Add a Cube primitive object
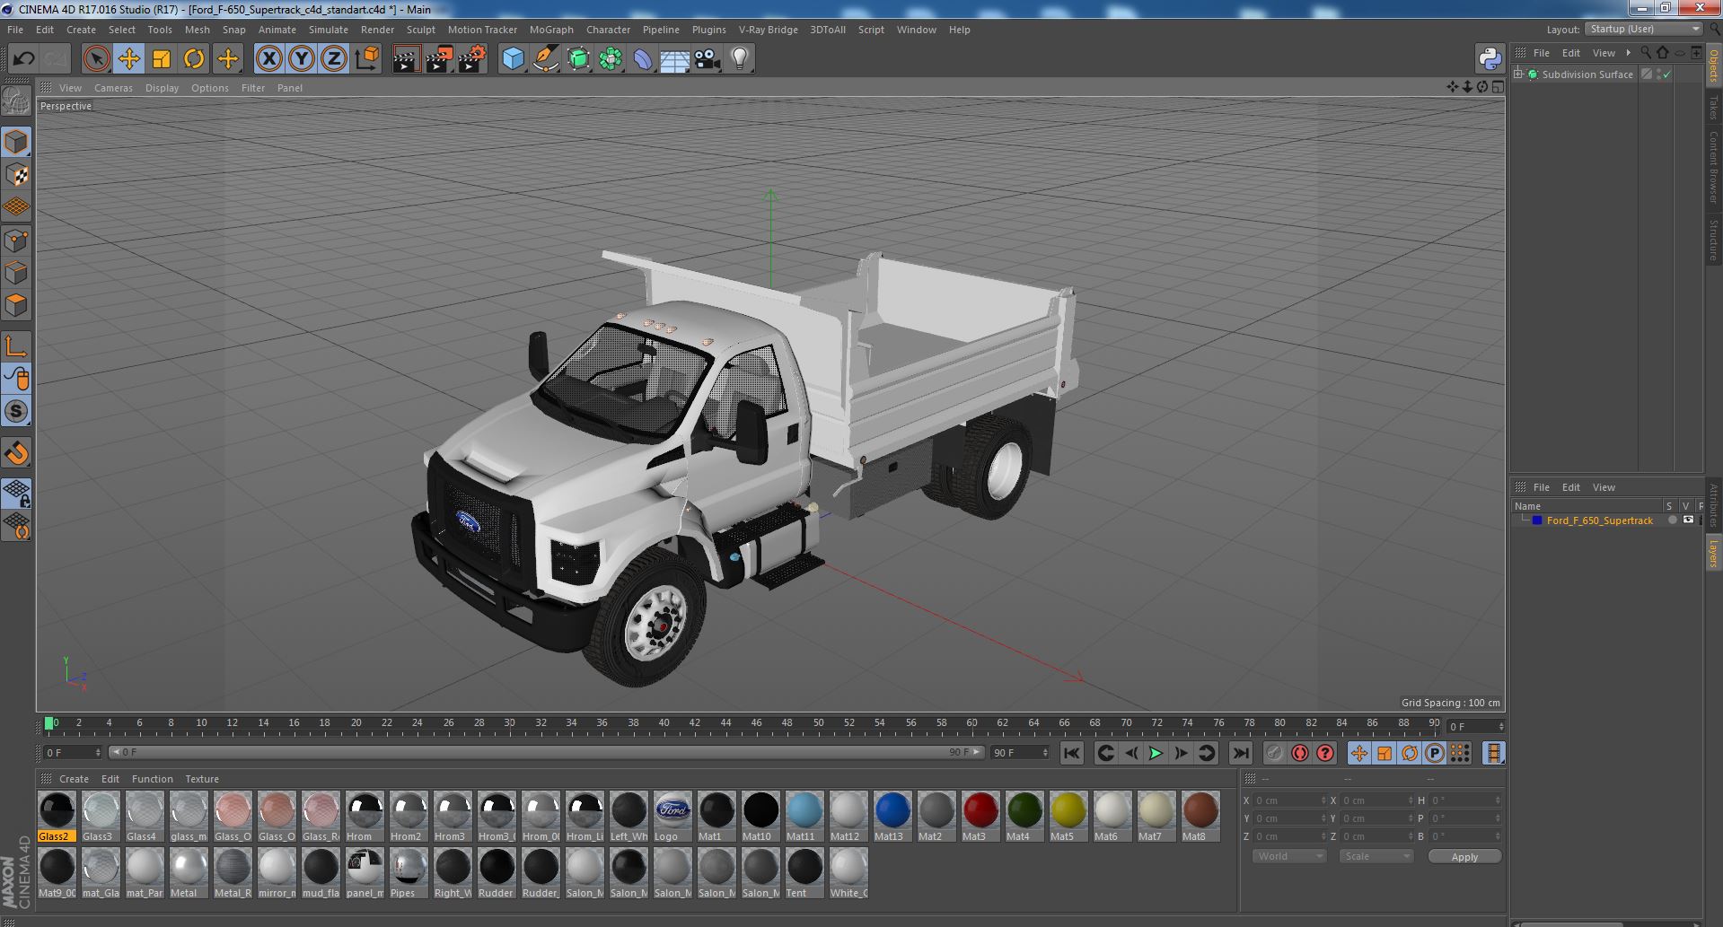The width and height of the screenshot is (1723, 927). (513, 59)
